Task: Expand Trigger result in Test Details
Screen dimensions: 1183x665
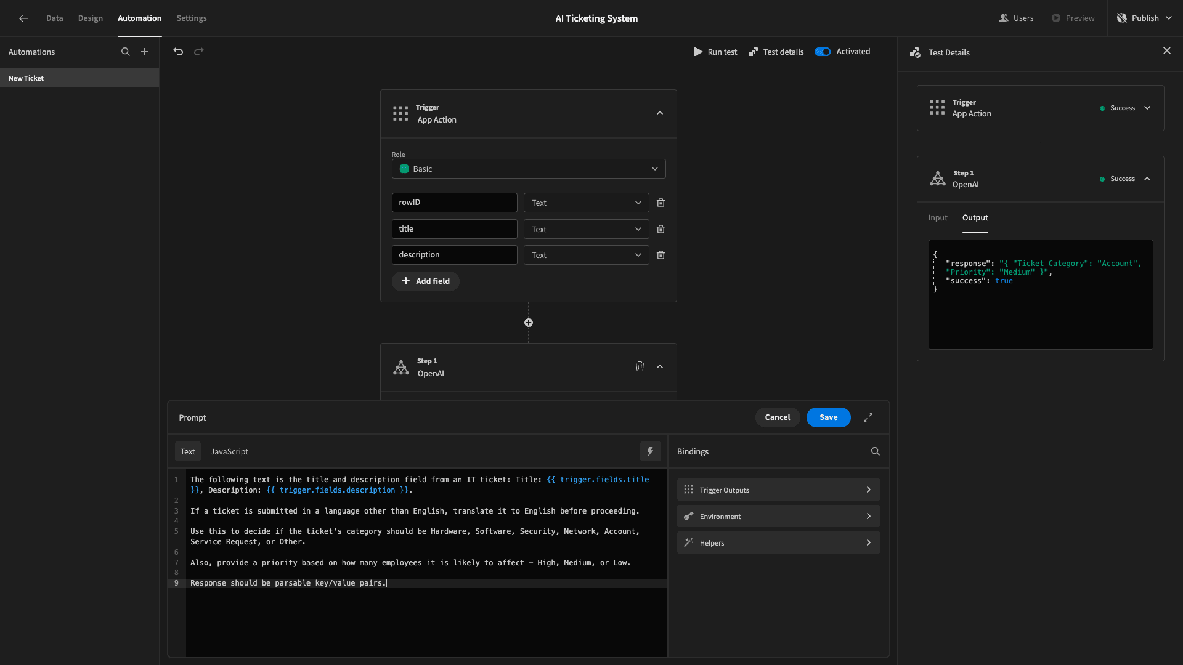Action: click(1147, 108)
